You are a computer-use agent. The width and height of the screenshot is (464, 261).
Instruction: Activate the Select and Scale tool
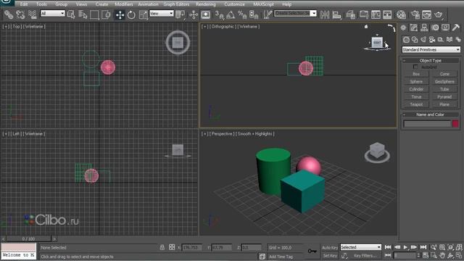pos(144,14)
